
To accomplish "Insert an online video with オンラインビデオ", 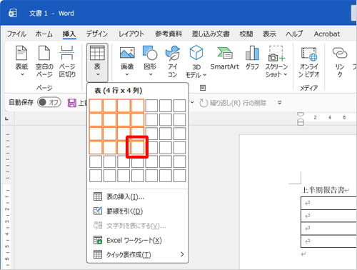I will pyautogui.click(x=308, y=61).
